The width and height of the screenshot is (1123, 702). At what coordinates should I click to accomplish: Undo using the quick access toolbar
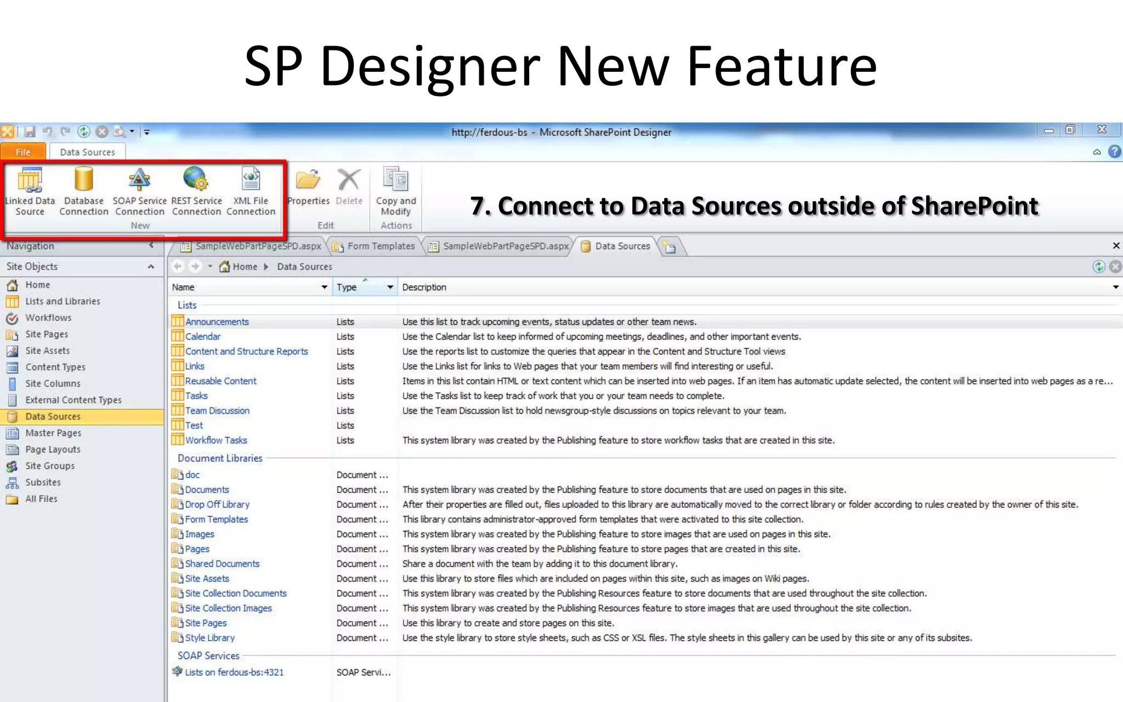click(x=48, y=132)
